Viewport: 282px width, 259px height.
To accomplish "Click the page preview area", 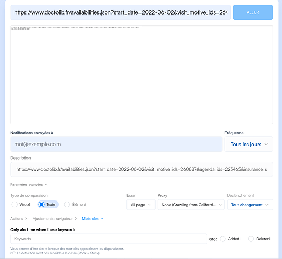I will 142,75.
